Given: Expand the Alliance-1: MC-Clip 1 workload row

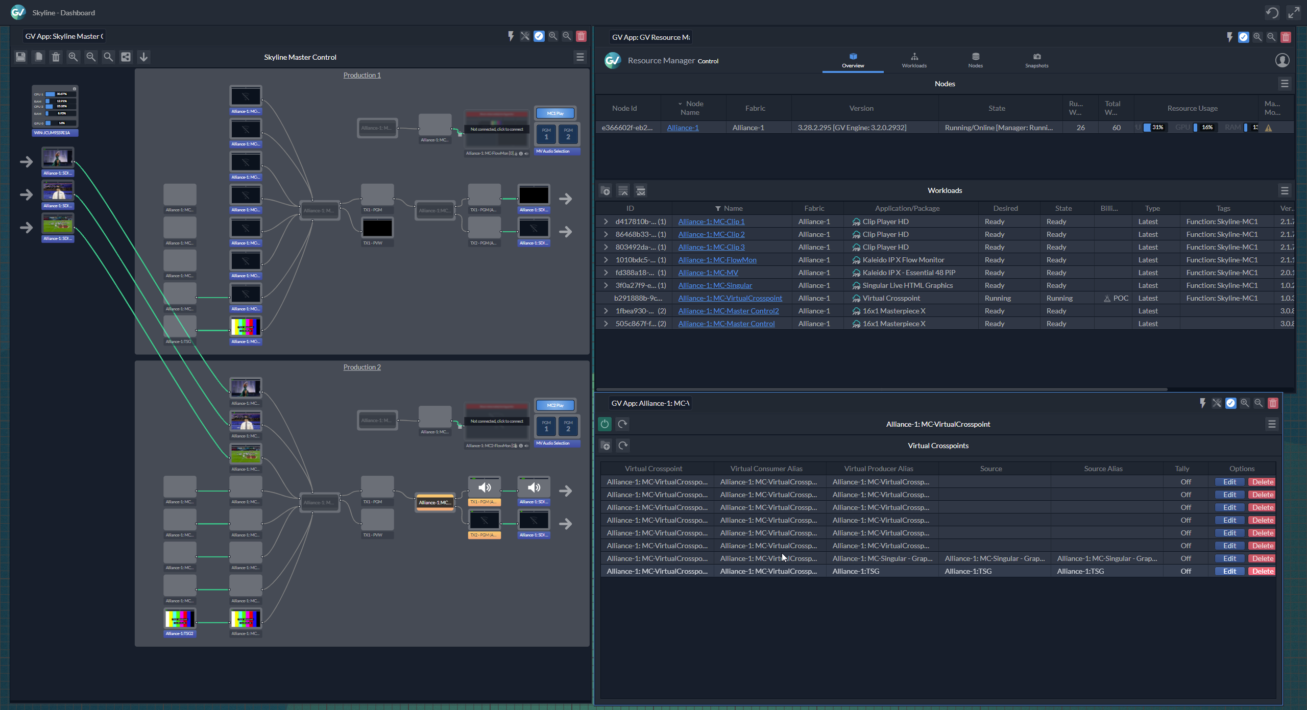Looking at the screenshot, I should 606,222.
